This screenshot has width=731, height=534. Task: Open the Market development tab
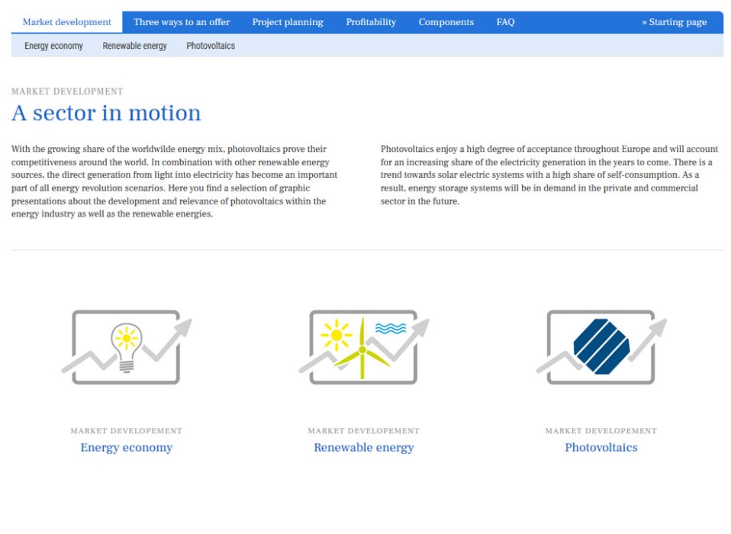point(66,22)
